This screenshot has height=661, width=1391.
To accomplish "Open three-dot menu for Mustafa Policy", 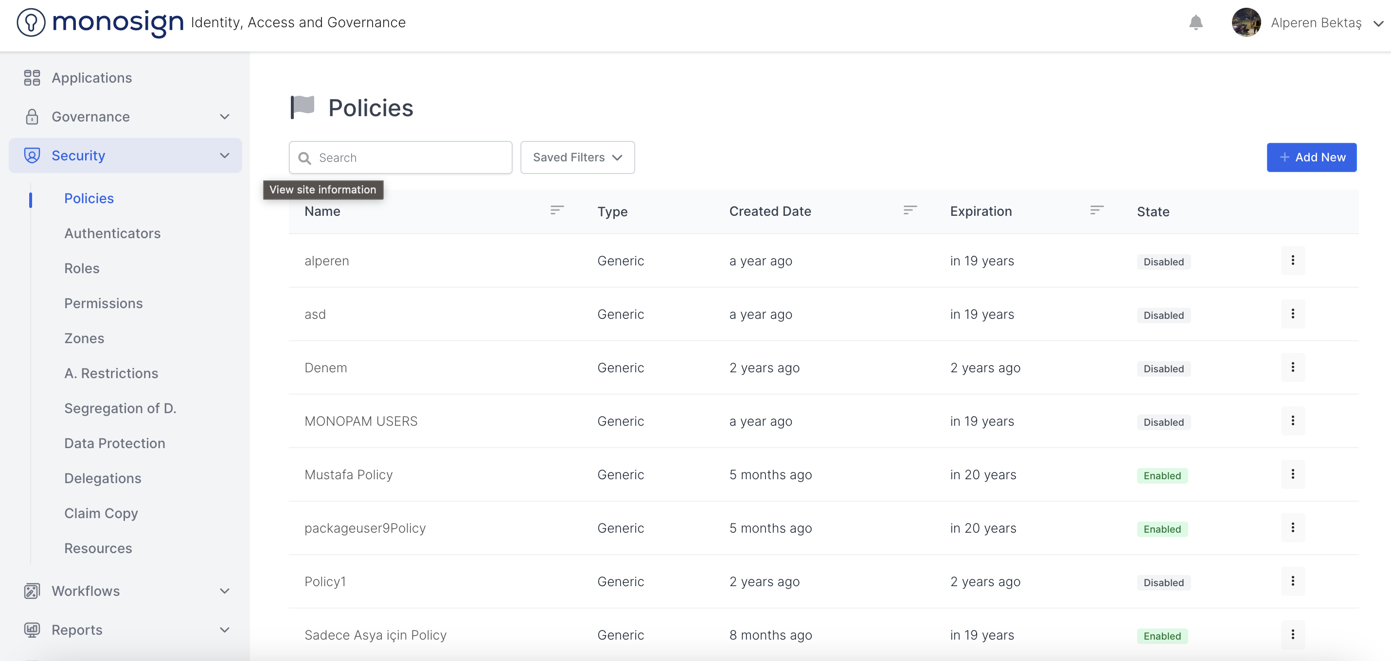I will (x=1292, y=474).
